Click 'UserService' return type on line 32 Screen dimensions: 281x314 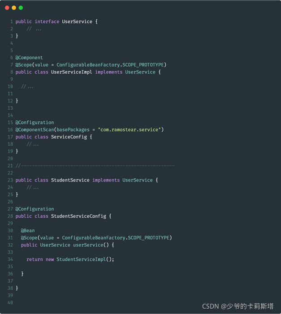pyautogui.click(x=55, y=245)
